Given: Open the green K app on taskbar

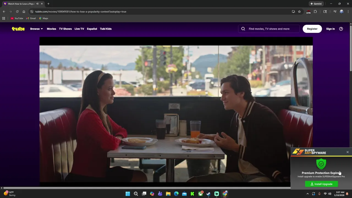Looking at the screenshot, I should [193, 194].
